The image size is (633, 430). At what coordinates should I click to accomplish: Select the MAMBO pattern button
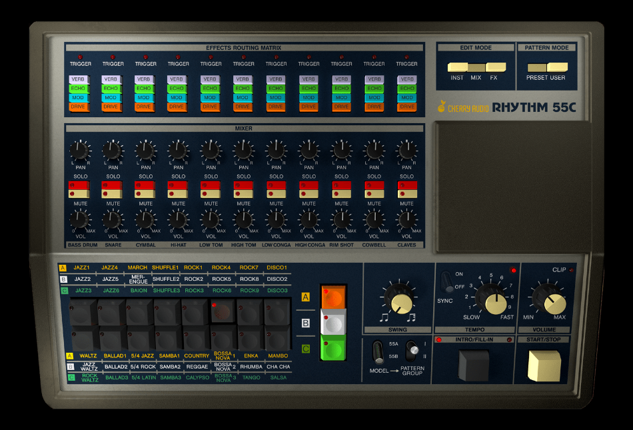pos(278,338)
